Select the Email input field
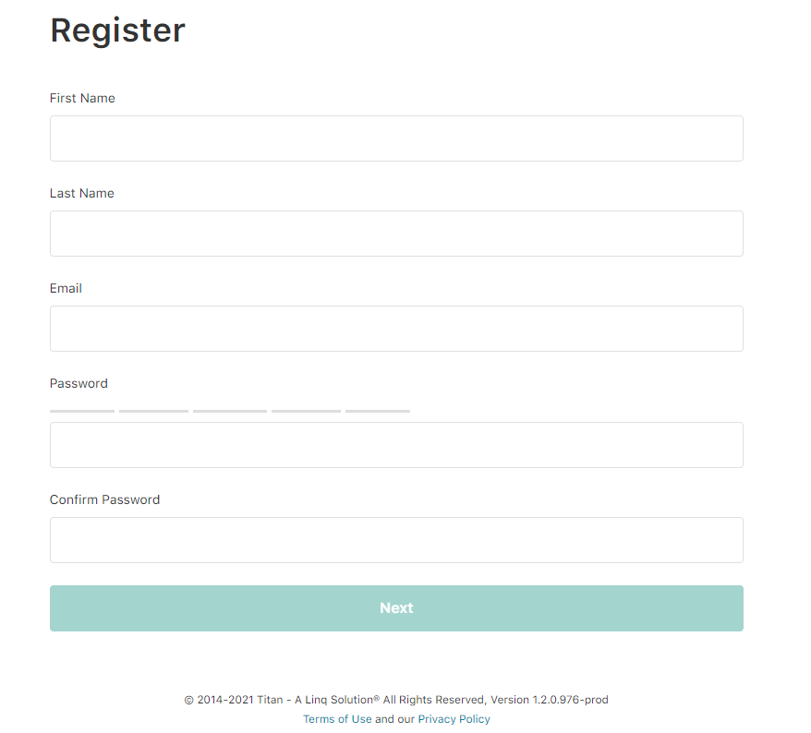This screenshot has width=811, height=733. click(x=396, y=329)
